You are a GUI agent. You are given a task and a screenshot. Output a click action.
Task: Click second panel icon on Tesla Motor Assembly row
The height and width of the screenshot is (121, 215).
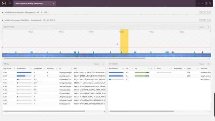pos(204,12)
